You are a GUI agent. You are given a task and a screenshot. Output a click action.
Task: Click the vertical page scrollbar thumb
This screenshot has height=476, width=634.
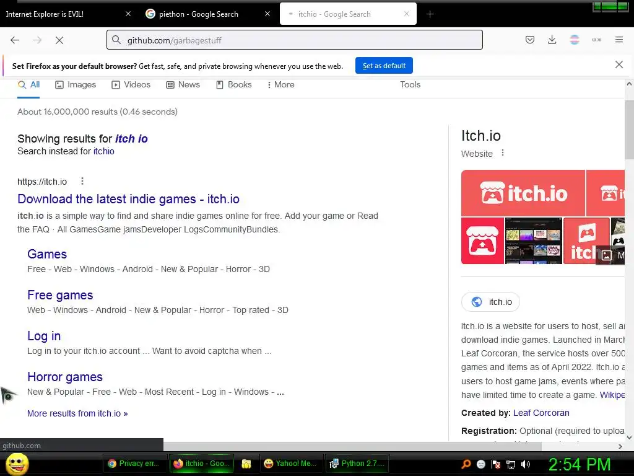(x=629, y=130)
